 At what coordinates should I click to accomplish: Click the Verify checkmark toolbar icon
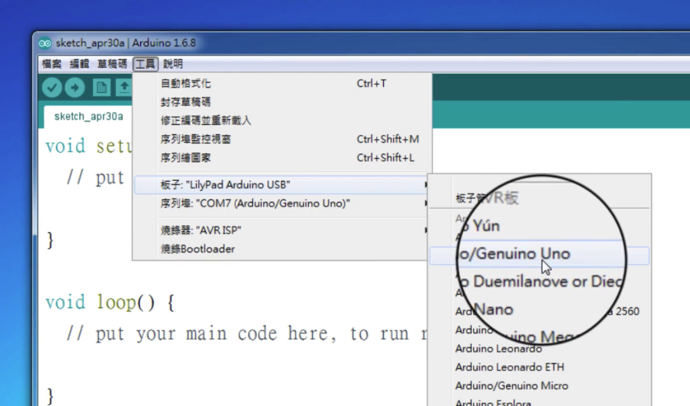click(x=52, y=88)
